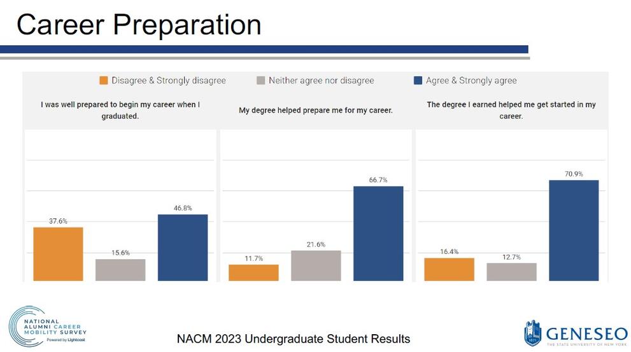Click the 37.6% orange bar
Viewport: 631px width, 352px height.
[58, 253]
